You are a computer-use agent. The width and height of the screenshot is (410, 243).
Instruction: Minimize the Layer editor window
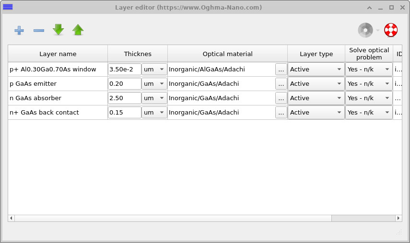pyautogui.click(x=380, y=8)
